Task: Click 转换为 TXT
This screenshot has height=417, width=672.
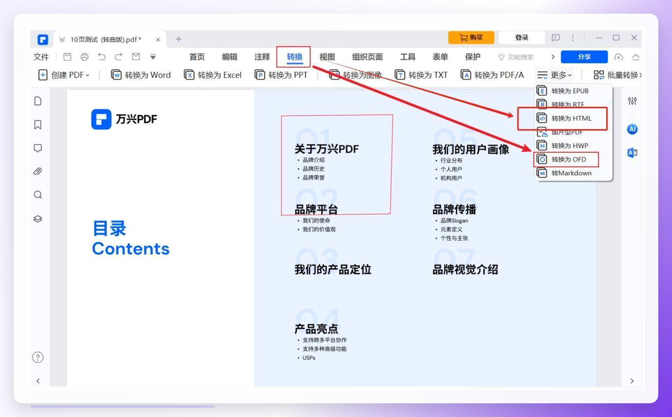Action: (421, 75)
